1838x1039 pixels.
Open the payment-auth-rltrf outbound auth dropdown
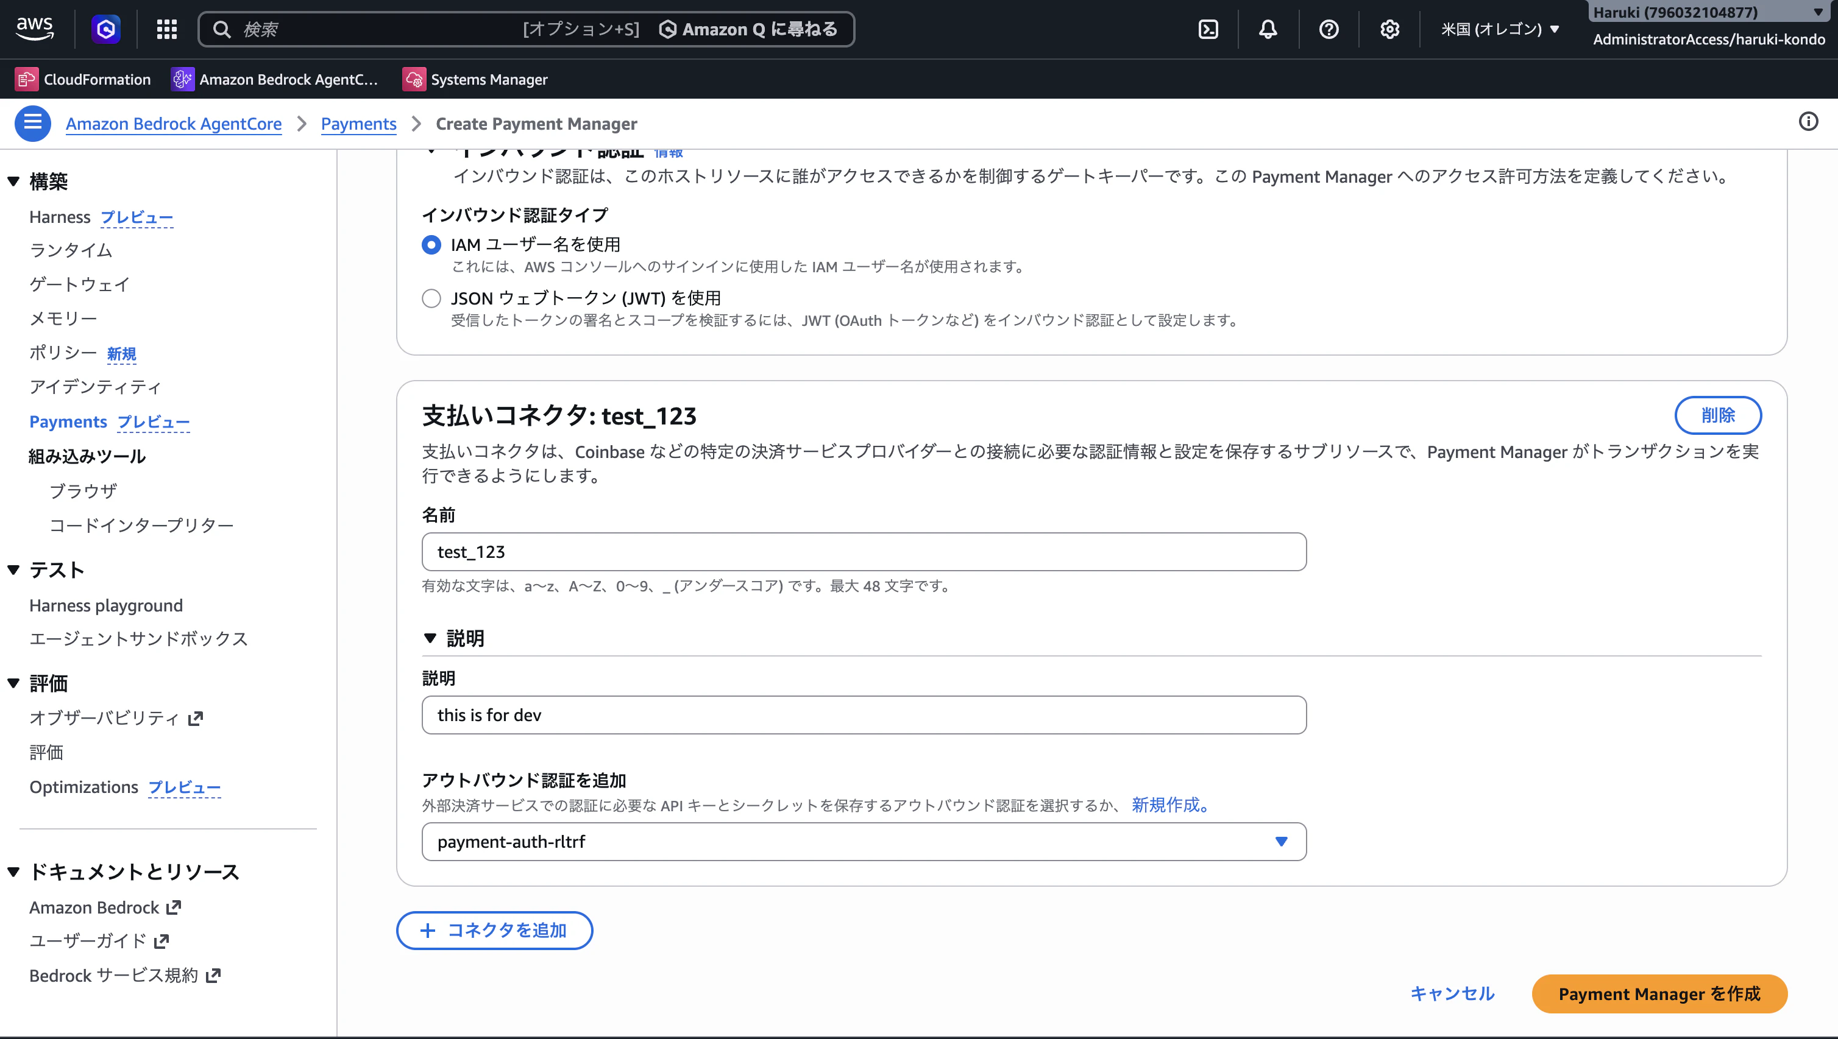(x=864, y=842)
